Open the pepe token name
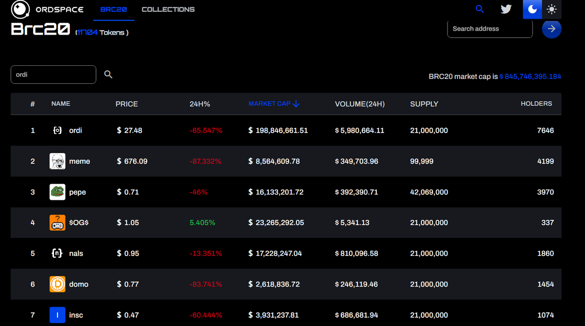 click(78, 192)
